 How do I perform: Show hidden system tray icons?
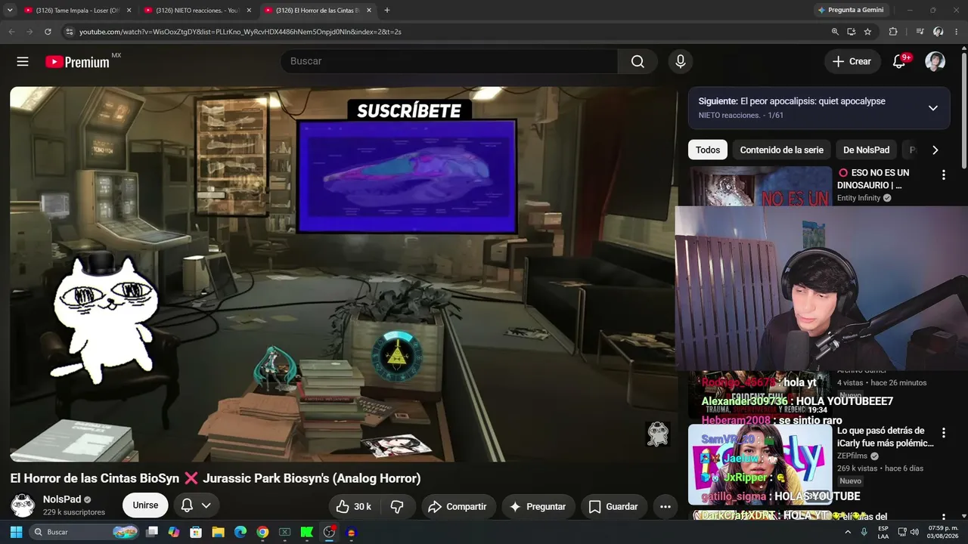(847, 532)
